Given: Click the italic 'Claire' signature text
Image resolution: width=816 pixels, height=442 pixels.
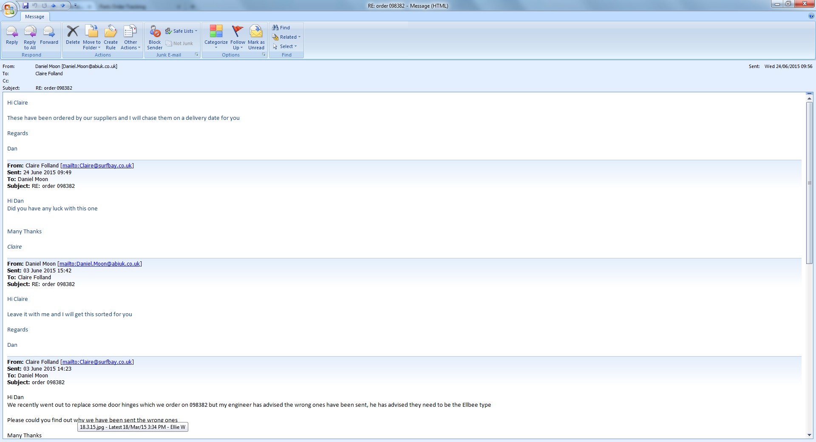Looking at the screenshot, I should (x=14, y=247).
